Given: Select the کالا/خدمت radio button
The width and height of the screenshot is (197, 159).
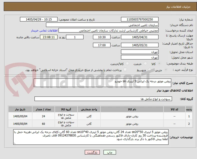Looking at the screenshot, I should [127, 63].
